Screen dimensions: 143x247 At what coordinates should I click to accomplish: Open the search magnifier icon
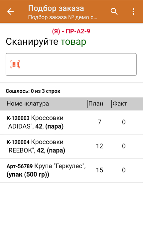[114, 11]
